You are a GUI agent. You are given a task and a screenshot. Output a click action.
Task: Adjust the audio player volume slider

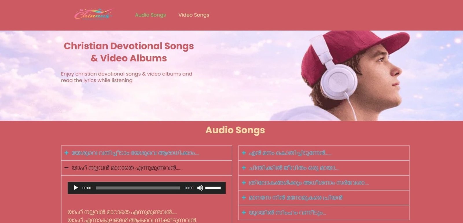pyautogui.click(x=213, y=188)
